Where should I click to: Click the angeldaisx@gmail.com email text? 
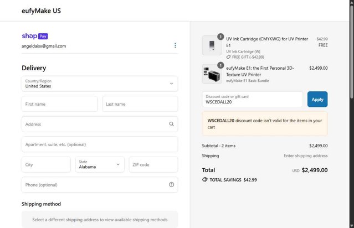[44, 46]
